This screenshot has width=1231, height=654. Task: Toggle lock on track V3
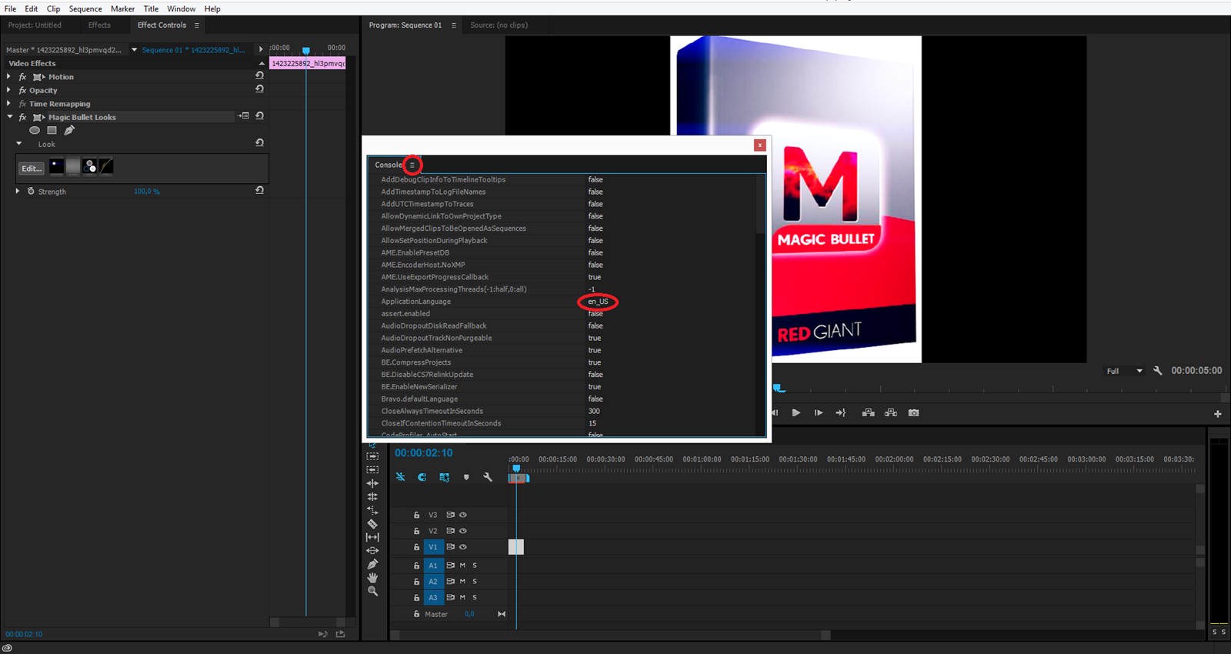click(x=416, y=515)
